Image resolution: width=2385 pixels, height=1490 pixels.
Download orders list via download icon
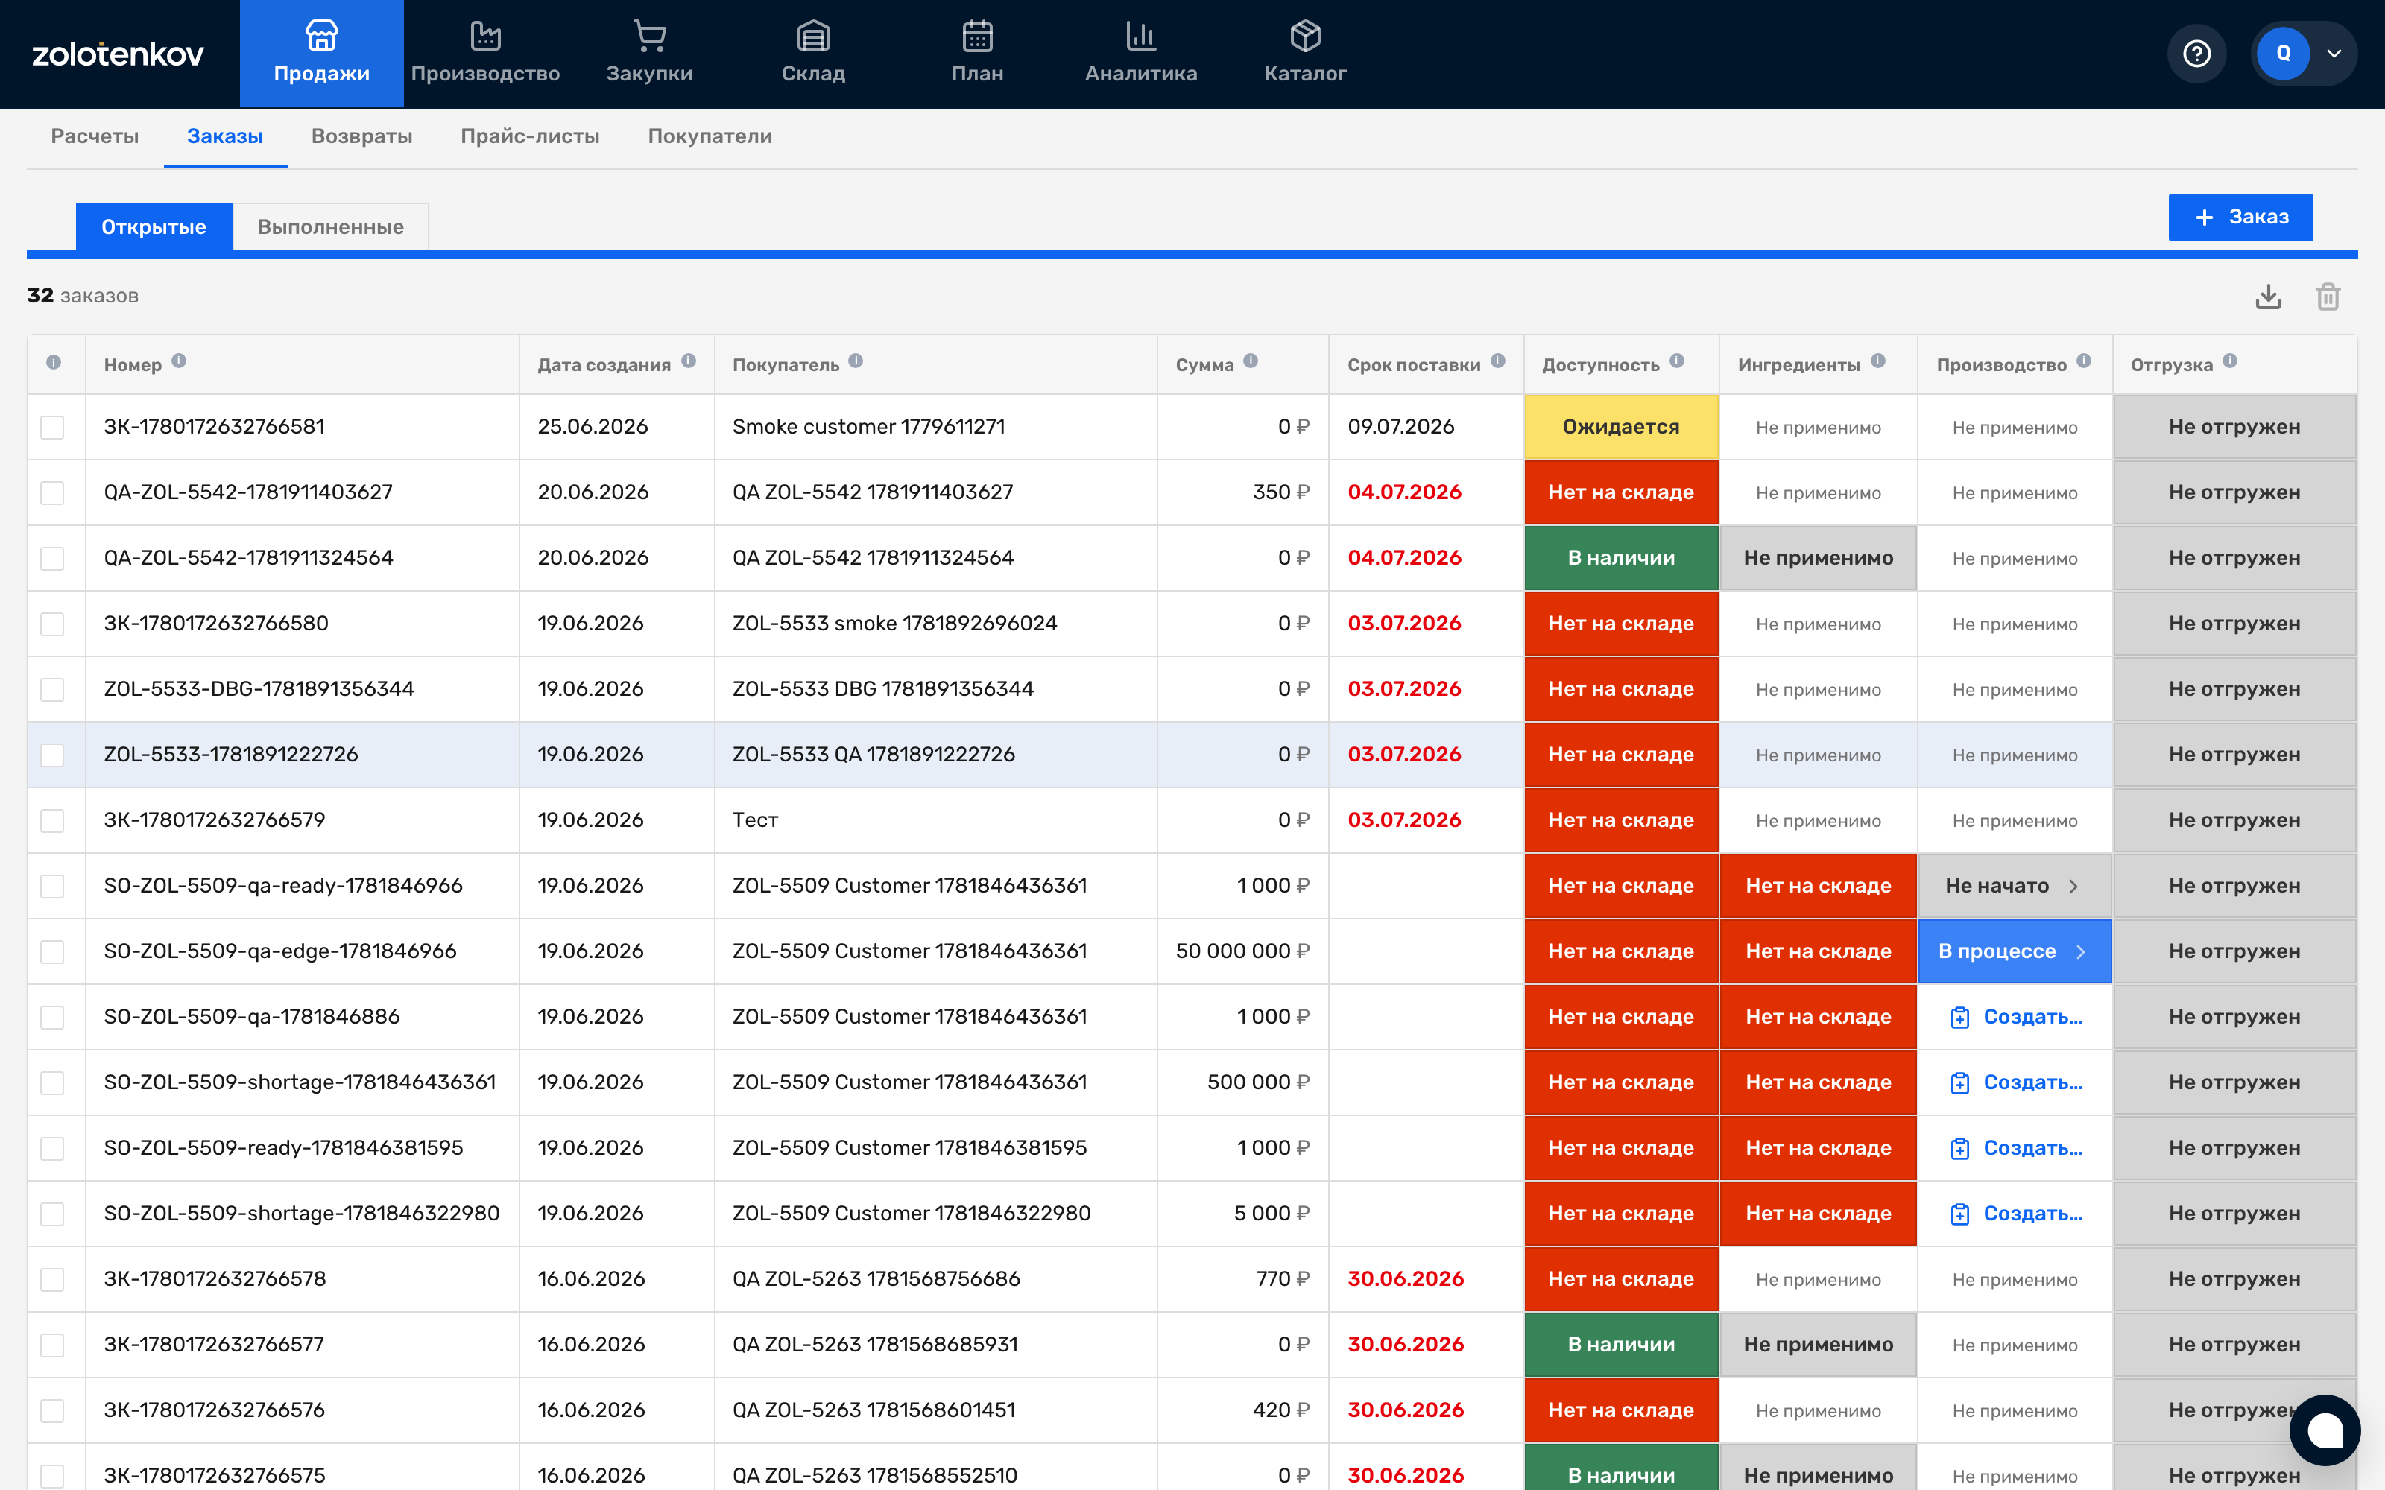[2269, 297]
